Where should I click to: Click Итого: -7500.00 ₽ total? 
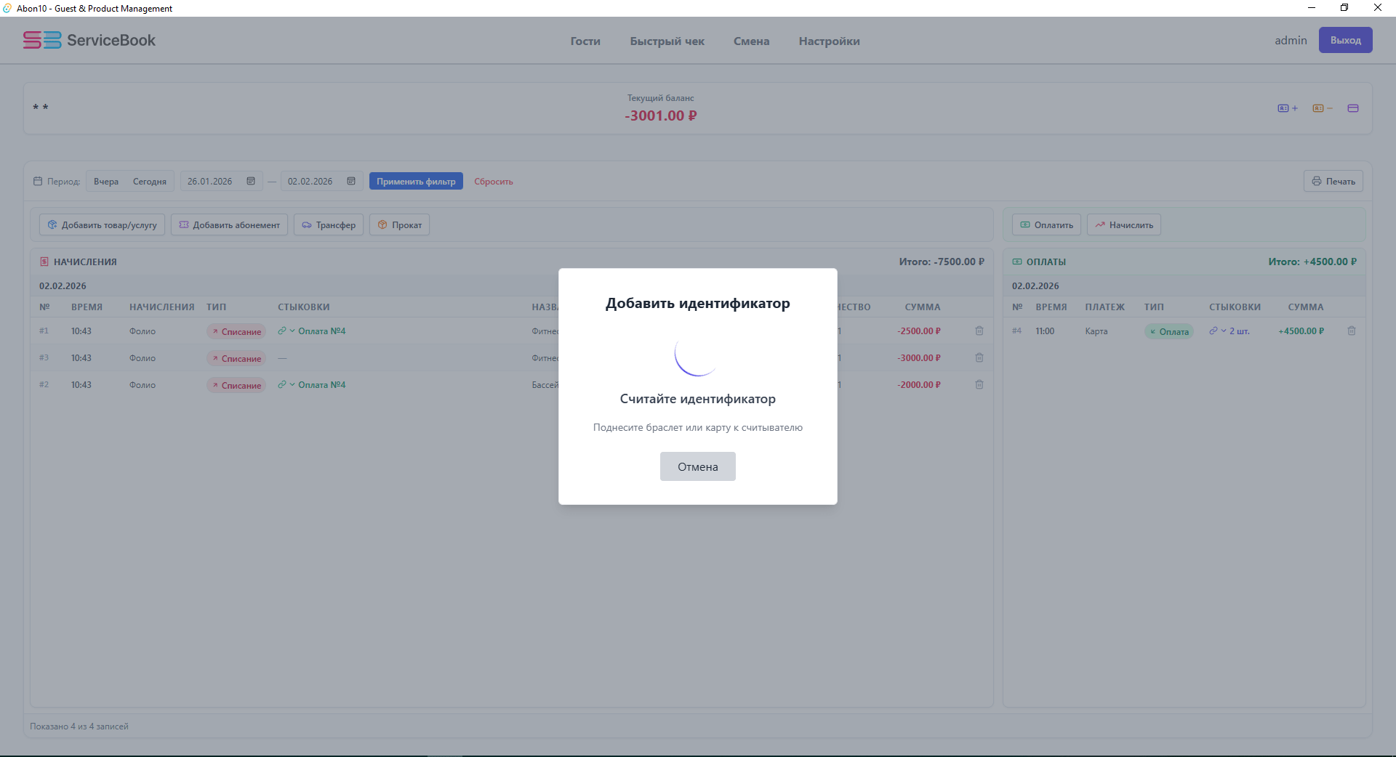point(942,262)
